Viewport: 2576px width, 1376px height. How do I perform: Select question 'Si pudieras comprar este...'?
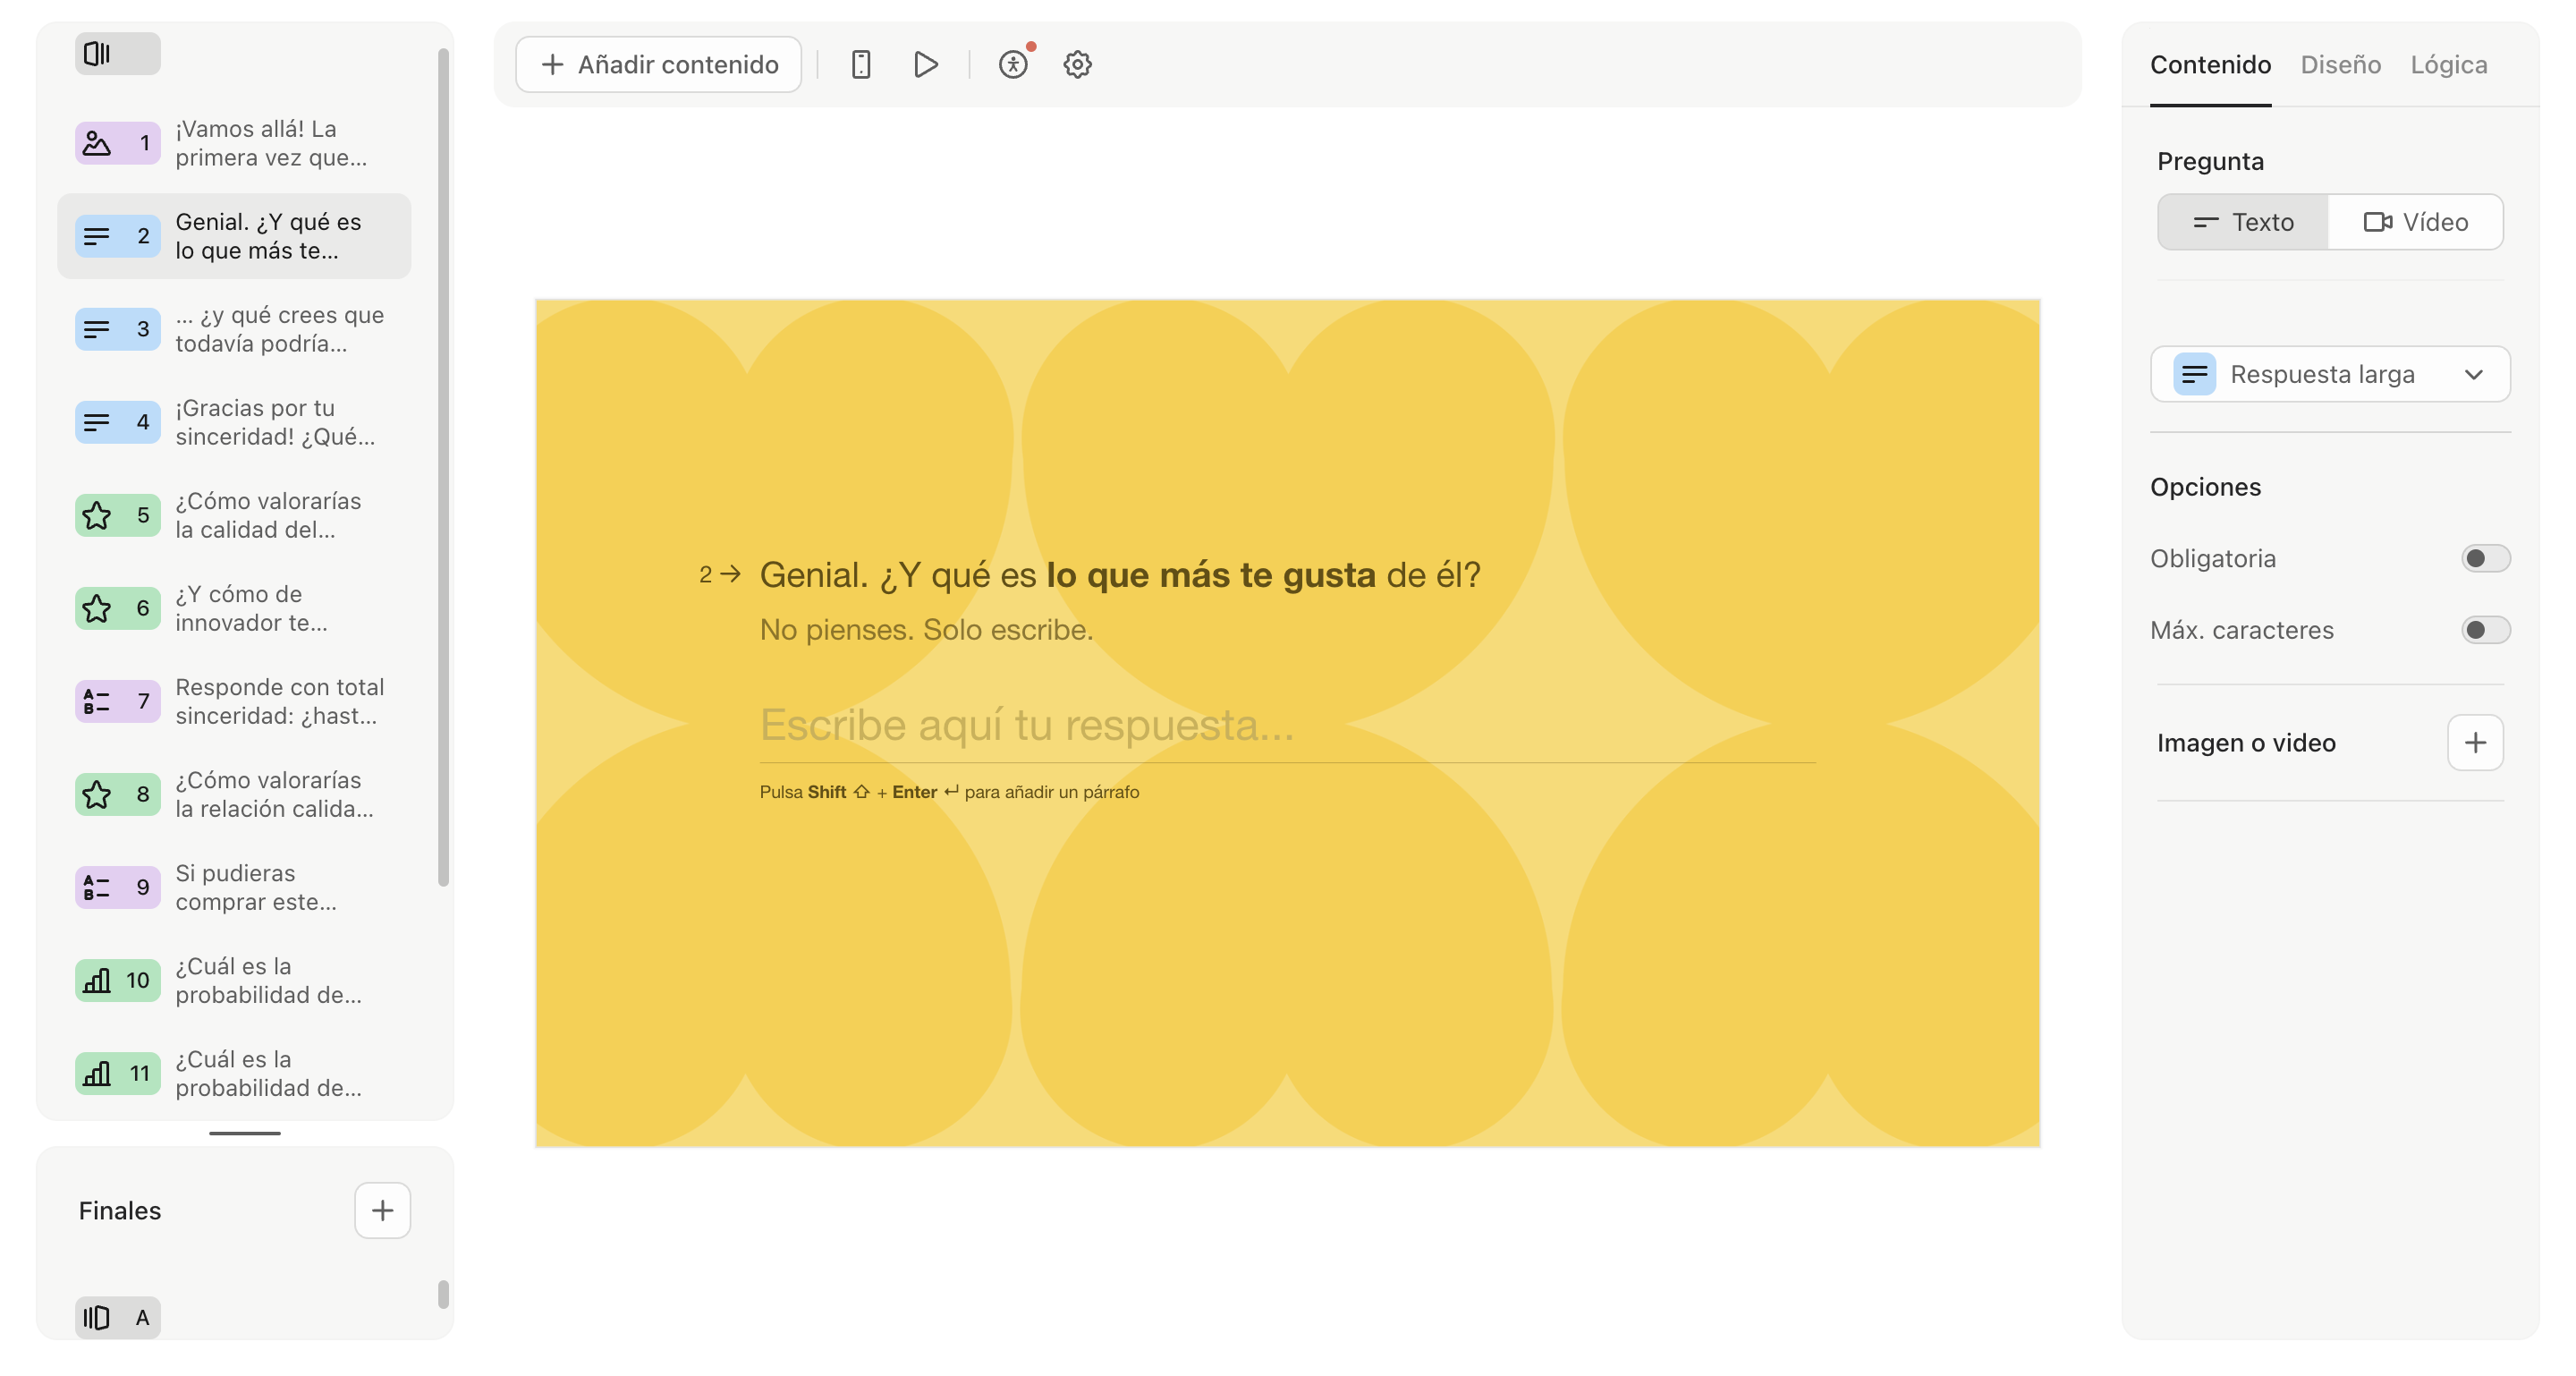(234, 887)
